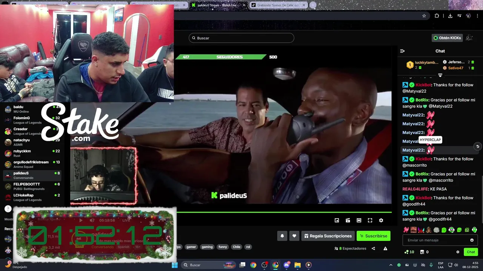Open FolominG channel in the sidebar
The width and height of the screenshot is (483, 271).
pos(32,120)
